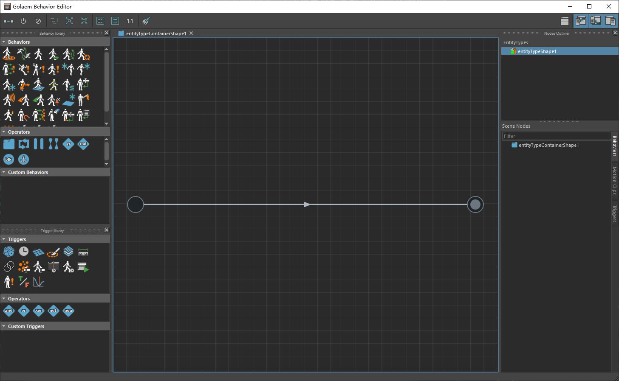619x381 pixels.
Task: Select the falling figure with green path behavior
Action: (24, 54)
